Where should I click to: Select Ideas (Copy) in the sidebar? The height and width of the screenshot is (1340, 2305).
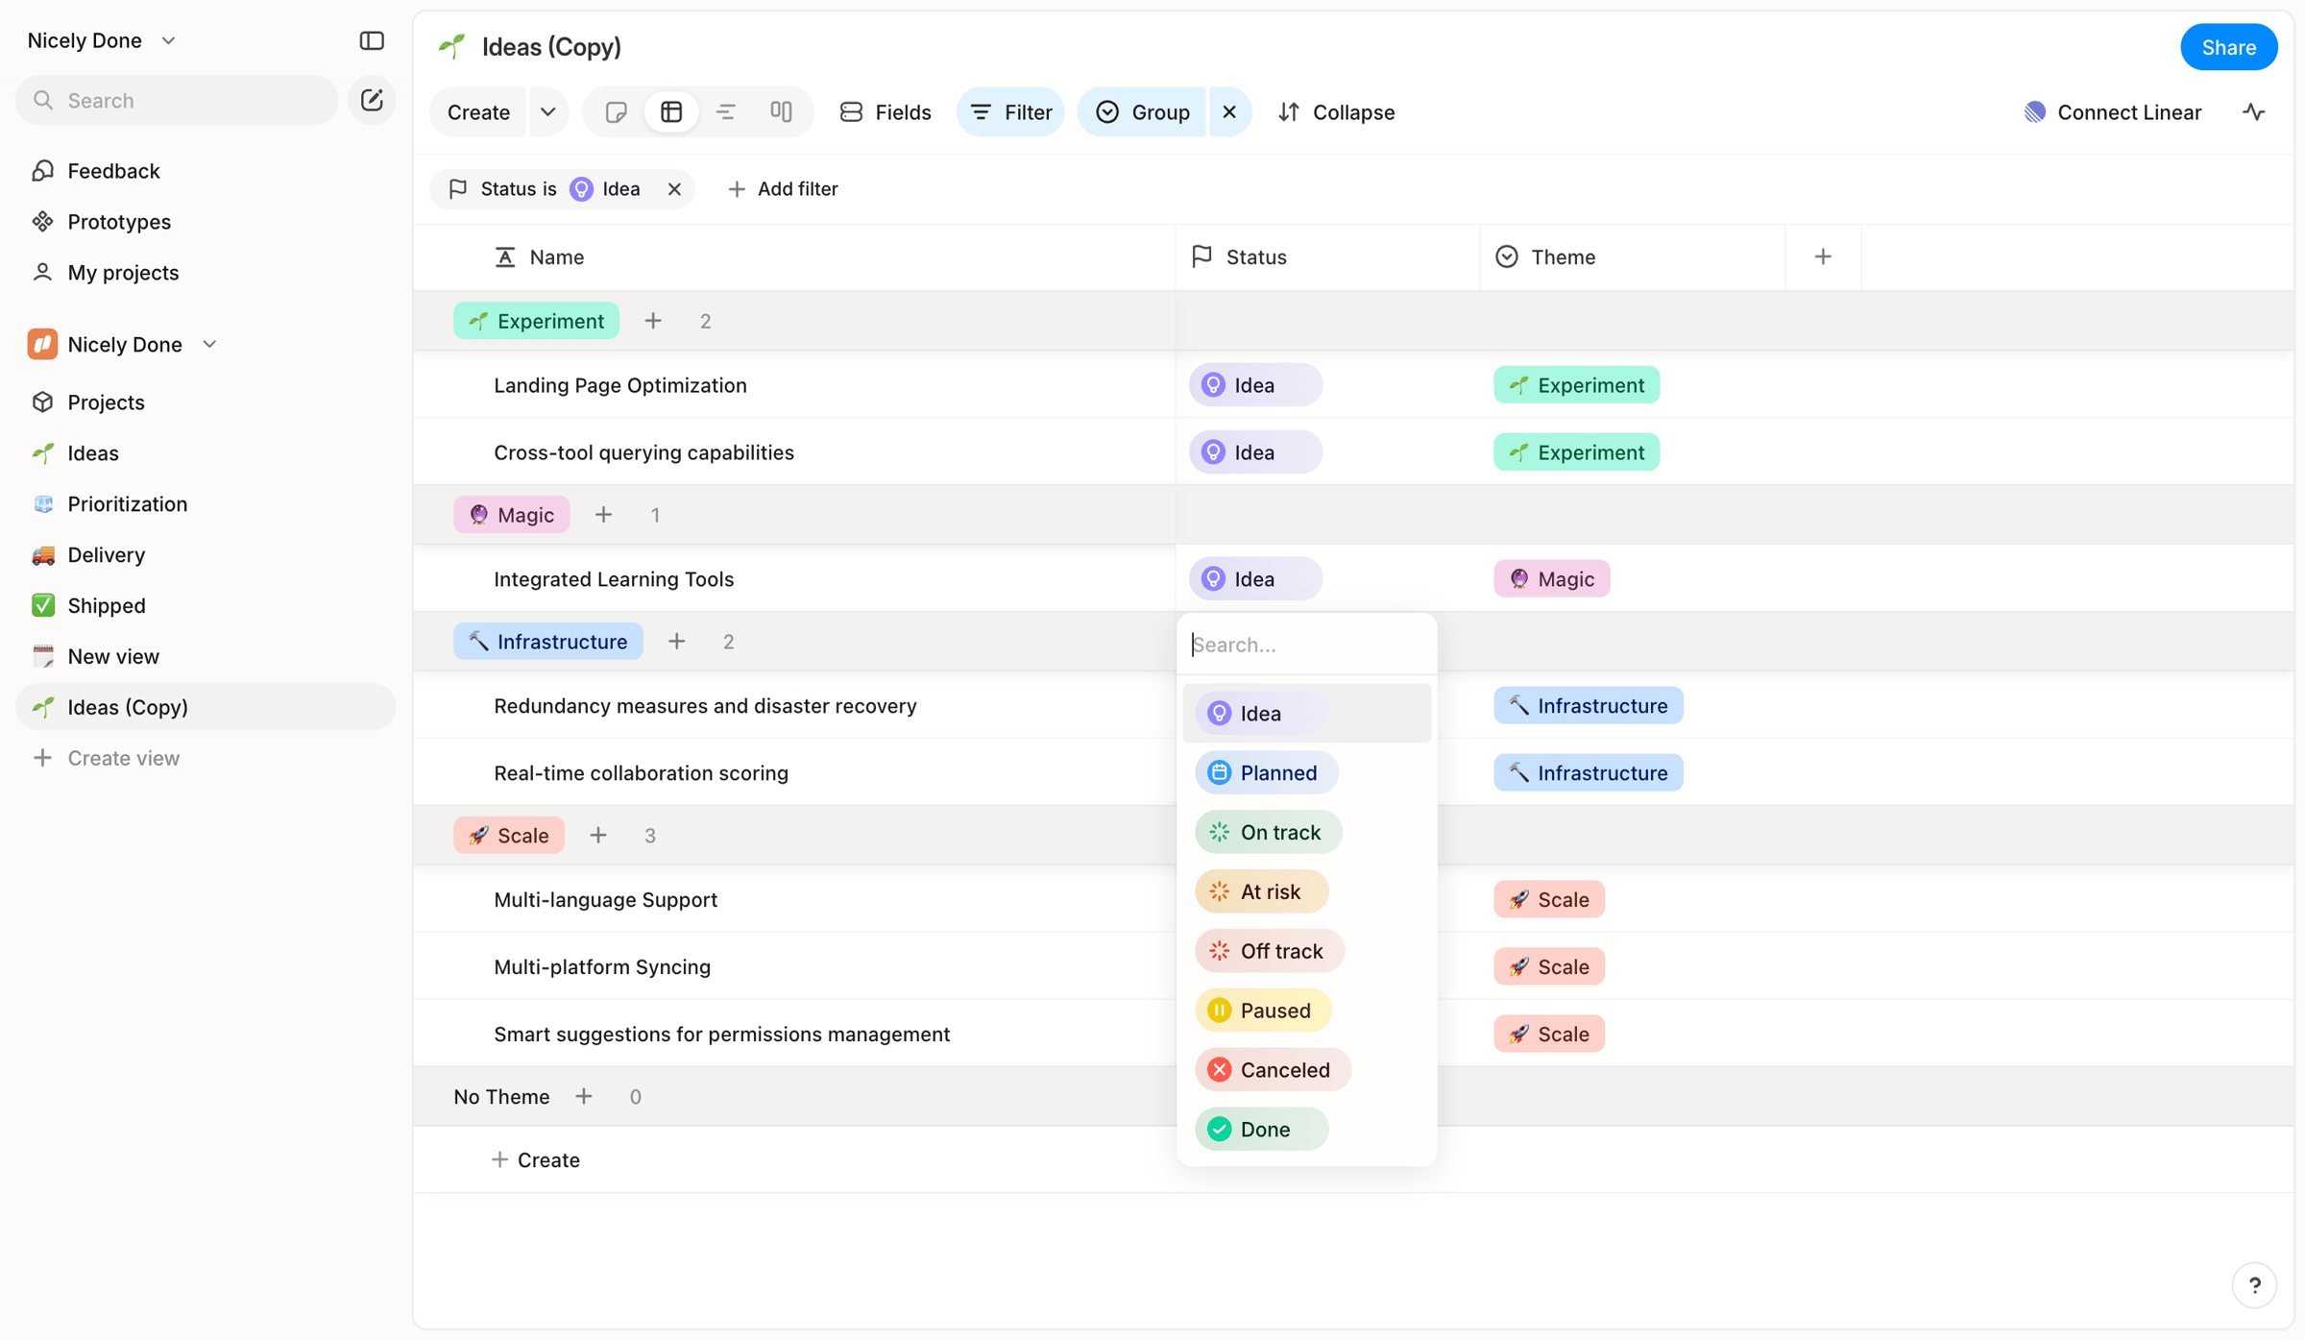click(206, 707)
